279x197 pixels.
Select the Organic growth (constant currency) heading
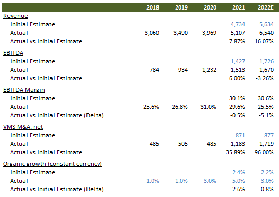(x=53, y=164)
